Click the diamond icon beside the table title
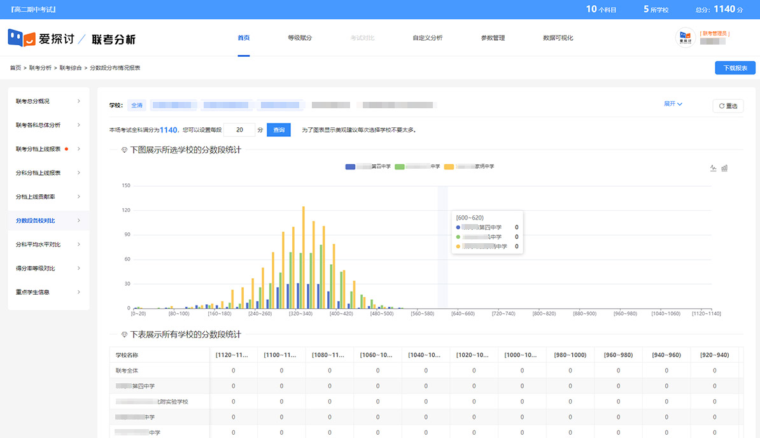The width and height of the screenshot is (760, 438). tap(124, 334)
